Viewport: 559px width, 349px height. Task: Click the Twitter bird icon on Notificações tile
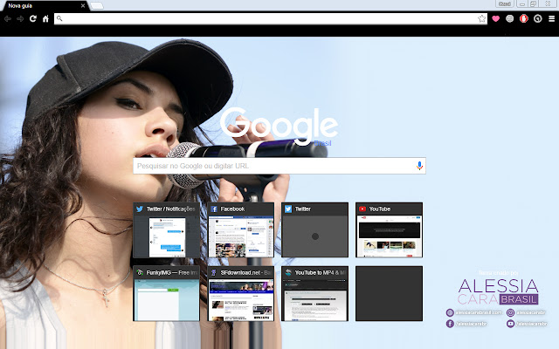tap(140, 209)
